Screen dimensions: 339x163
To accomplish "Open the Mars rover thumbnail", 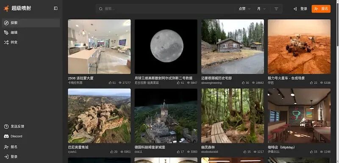I will pyautogui.click(x=299, y=47).
